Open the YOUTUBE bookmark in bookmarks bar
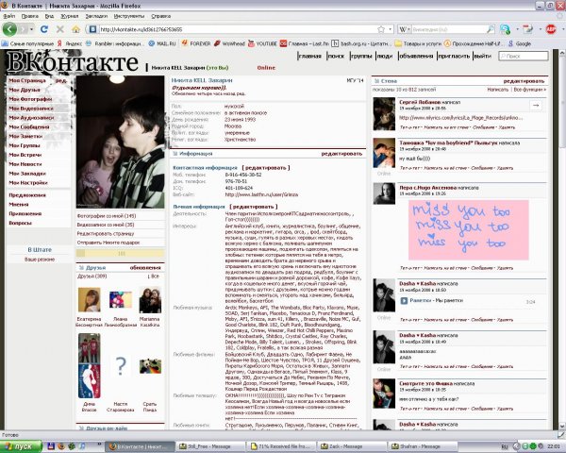Screen dimensions: 566x453 click(266, 43)
